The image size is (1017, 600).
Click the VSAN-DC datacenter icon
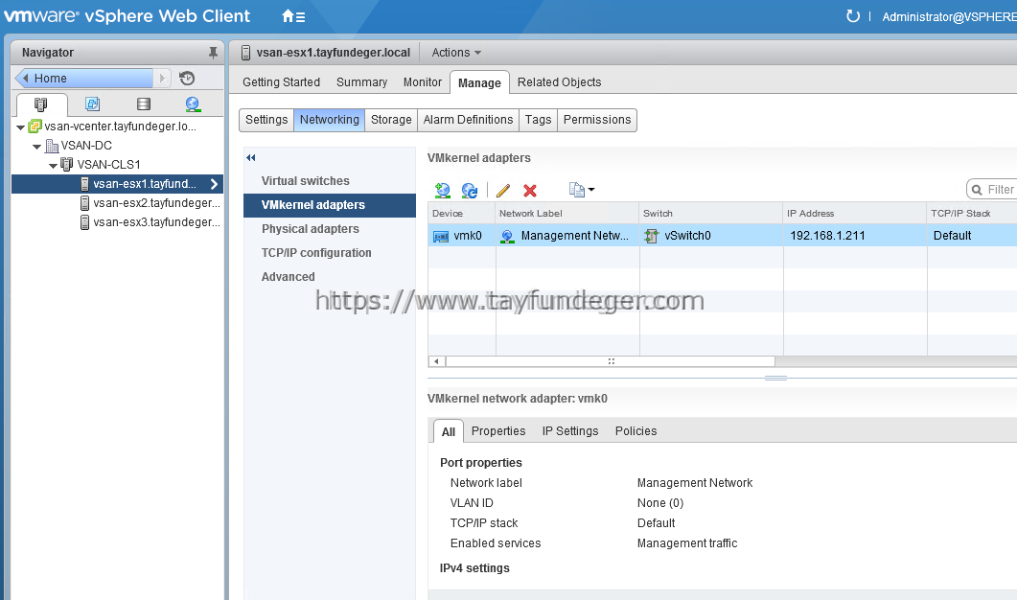pos(52,146)
